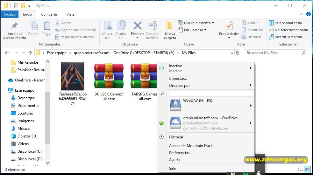Open the Archivo tab
313x175 pixels.
coord(9,14)
